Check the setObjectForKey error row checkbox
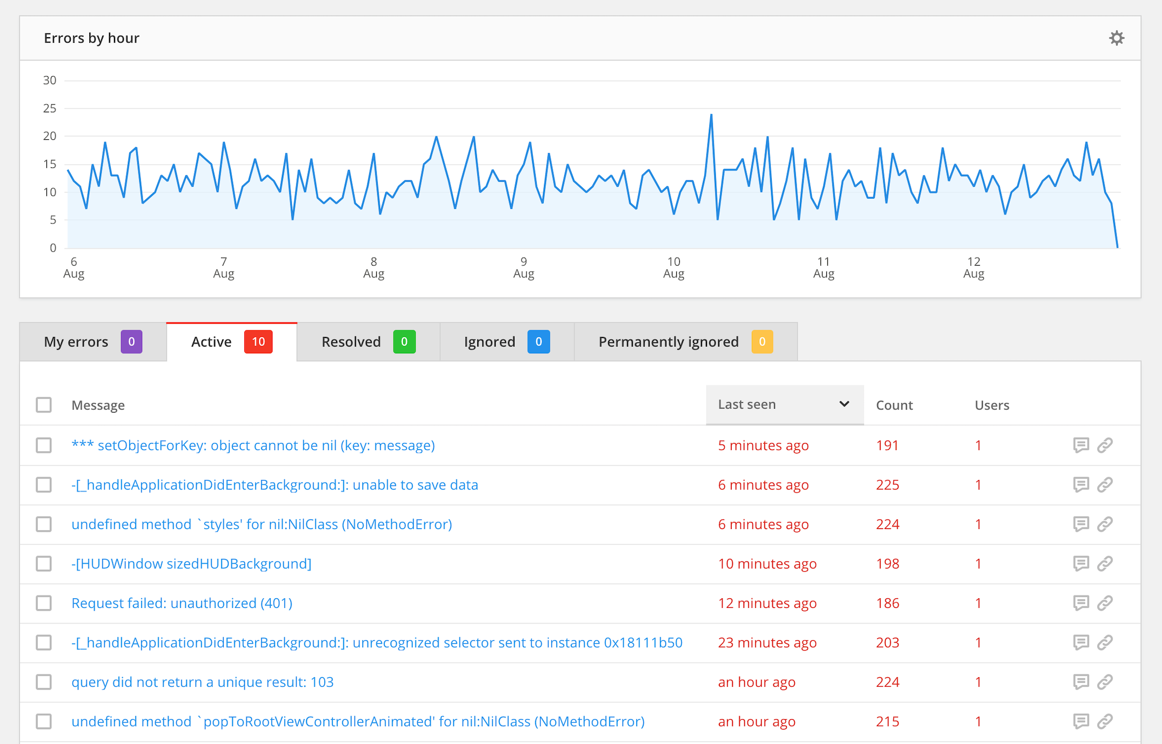 coord(44,445)
